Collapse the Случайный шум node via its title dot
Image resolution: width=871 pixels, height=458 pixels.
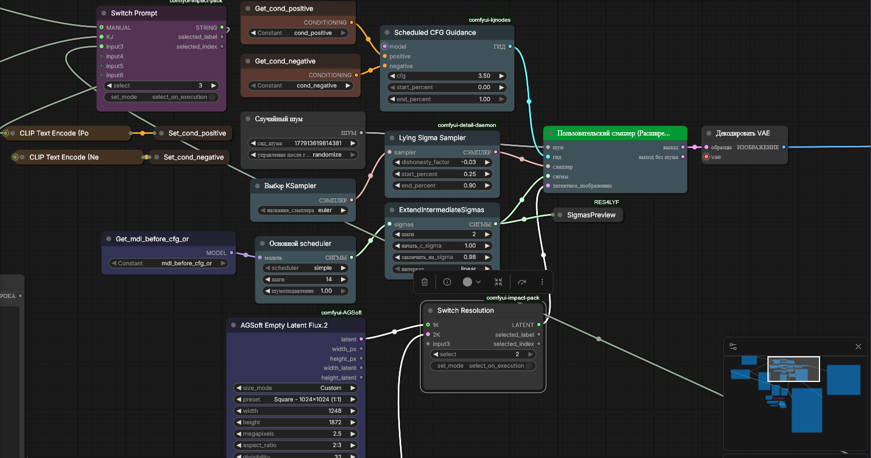point(248,119)
